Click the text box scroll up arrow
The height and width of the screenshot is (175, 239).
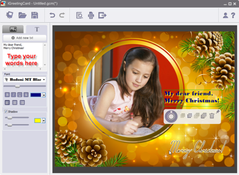pyautogui.click(x=45, y=45)
